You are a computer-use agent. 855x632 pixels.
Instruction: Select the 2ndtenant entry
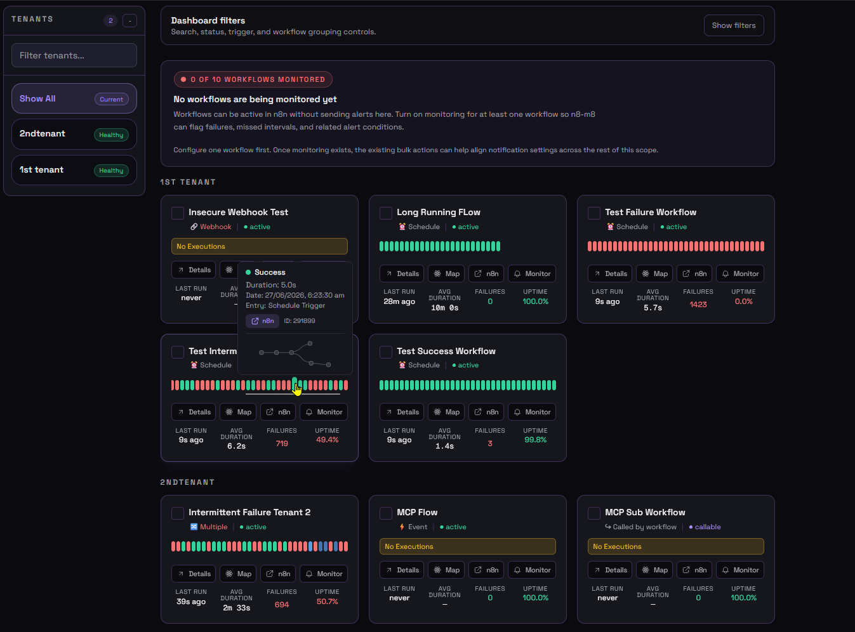[x=74, y=135]
